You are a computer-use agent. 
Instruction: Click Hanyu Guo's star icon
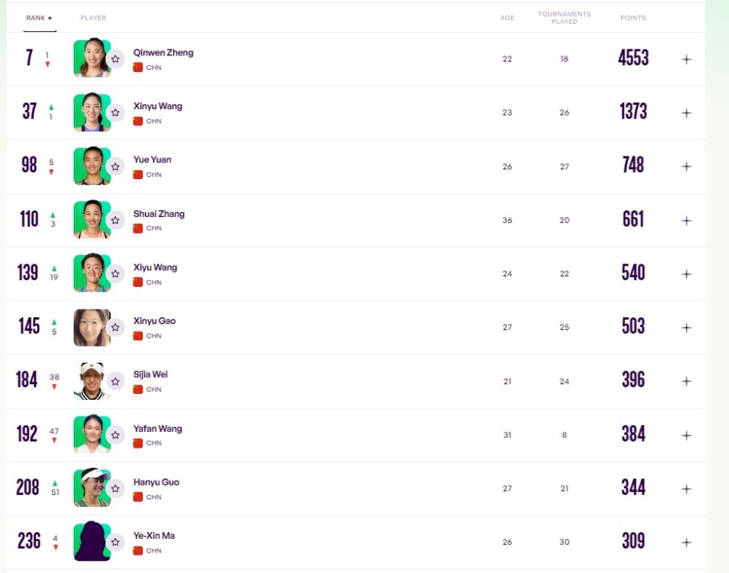tap(115, 489)
